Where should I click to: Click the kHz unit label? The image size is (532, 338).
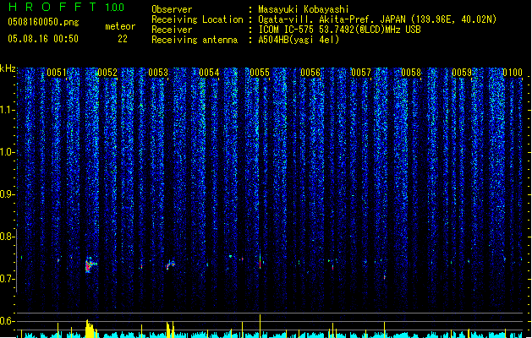(8, 68)
